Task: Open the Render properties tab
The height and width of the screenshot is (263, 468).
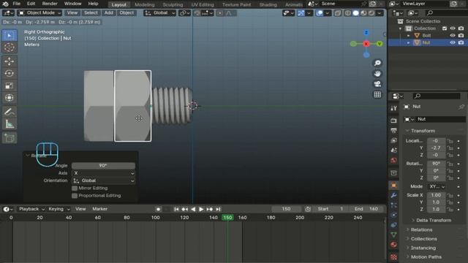Action: coord(393,121)
